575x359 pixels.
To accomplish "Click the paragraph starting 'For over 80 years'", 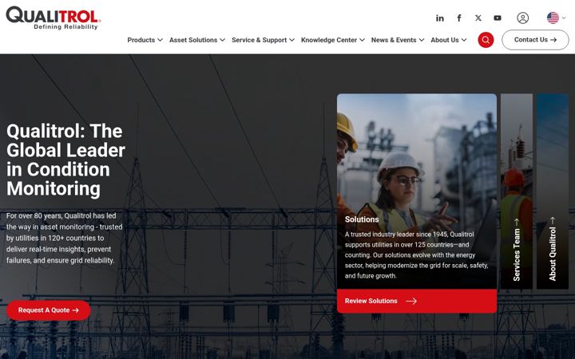I will (x=65, y=238).
